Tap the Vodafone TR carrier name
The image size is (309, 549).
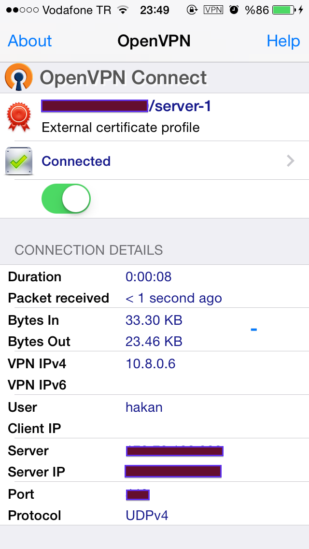click(x=77, y=10)
